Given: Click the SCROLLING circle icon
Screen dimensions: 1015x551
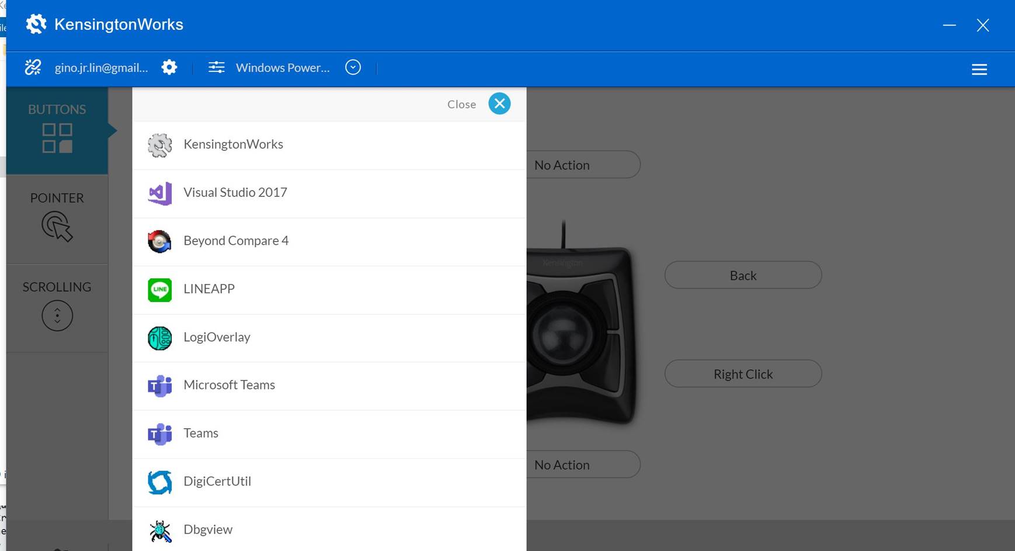Looking at the screenshot, I should tap(57, 316).
